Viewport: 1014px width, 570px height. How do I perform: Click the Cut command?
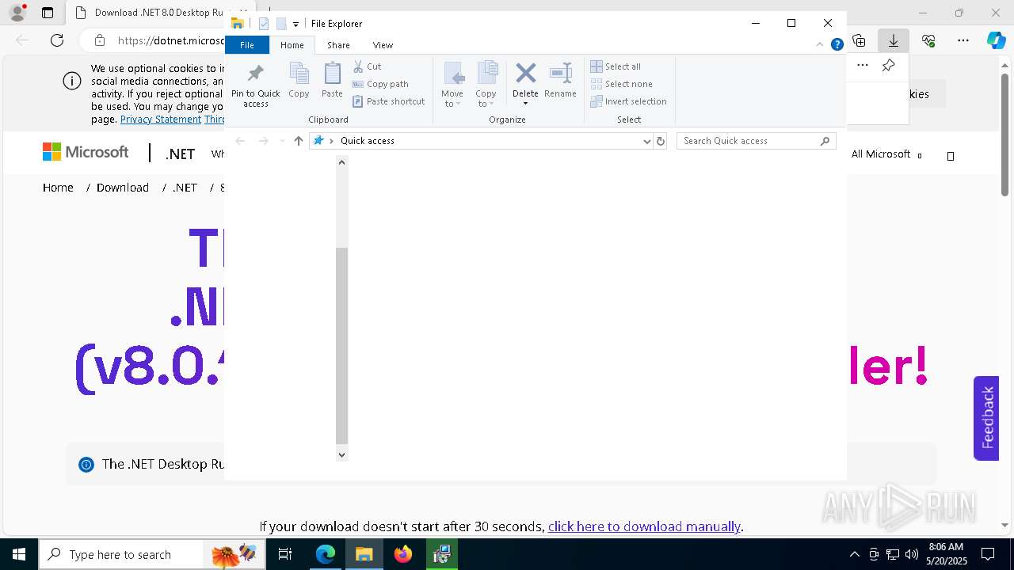pos(367,66)
